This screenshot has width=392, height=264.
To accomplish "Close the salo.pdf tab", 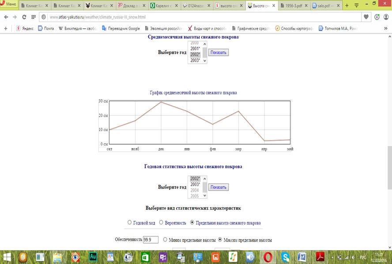I will (338, 5).
